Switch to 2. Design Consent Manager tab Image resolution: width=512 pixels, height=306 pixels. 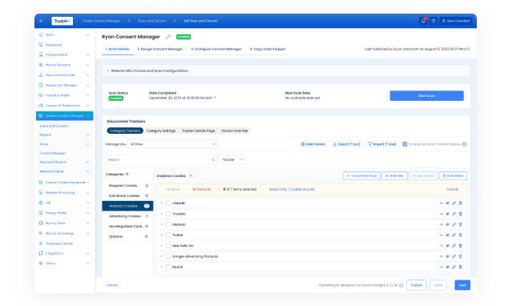pos(160,49)
